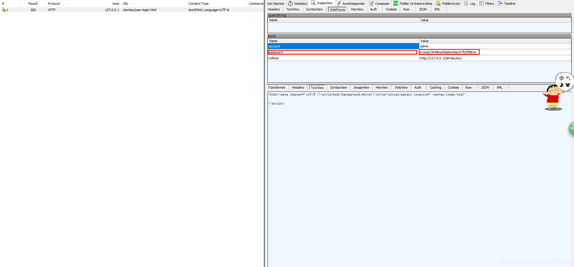Sort sessions by Result column header
The image size is (574, 267).
click(x=33, y=4)
